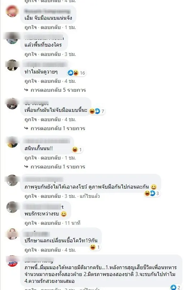The width and height of the screenshot is (191, 290).
Task: Open avatar of เอิ่ม จับมือแนบแน่นจัง commenter
Action: [12, 11]
